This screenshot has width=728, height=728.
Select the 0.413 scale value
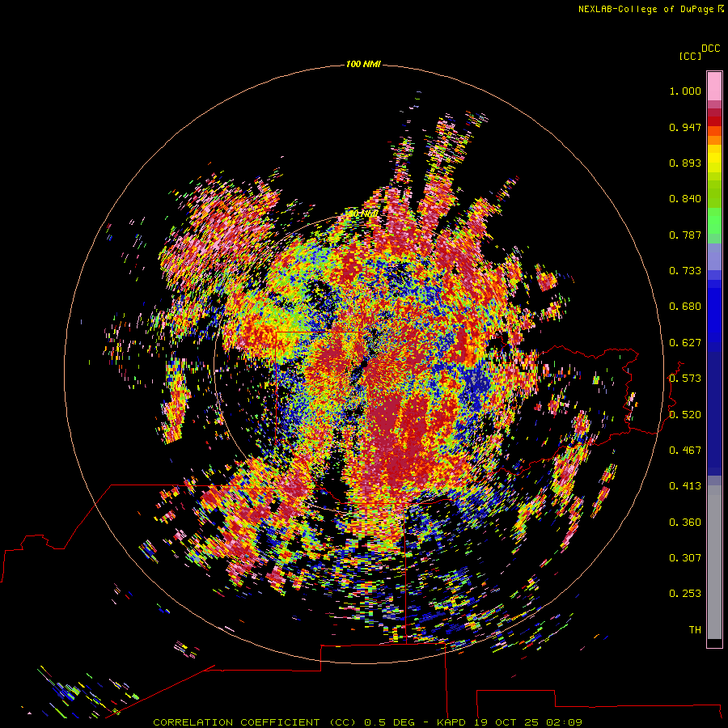(685, 486)
